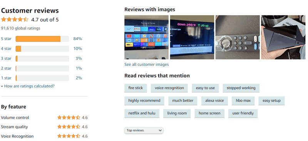This screenshot has height=141, width=308.
Task: Open the 1 star ratings link
Action: click(6, 78)
